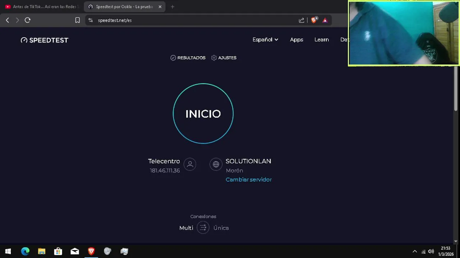The height and width of the screenshot is (258, 460).
Task: Open Brave Rewards triangle icon
Action: [x=325, y=20]
